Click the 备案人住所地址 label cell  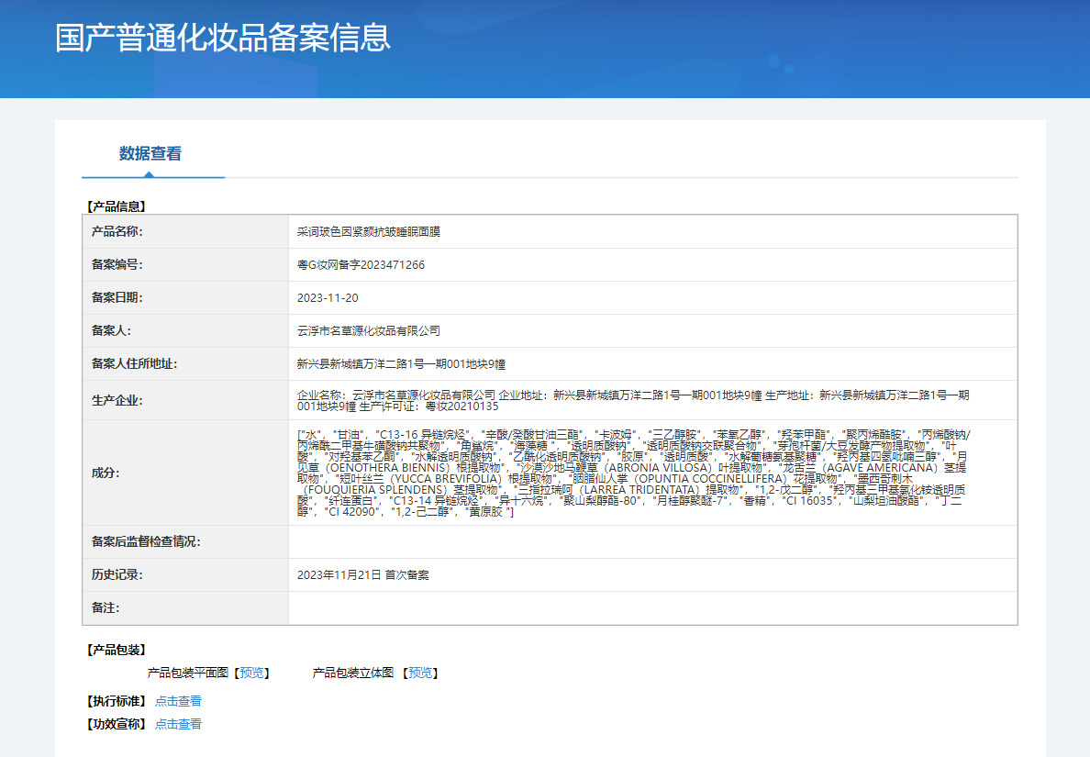185,363
